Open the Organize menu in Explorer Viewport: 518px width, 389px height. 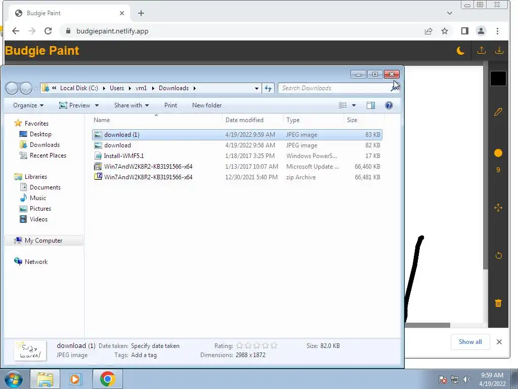(x=28, y=105)
